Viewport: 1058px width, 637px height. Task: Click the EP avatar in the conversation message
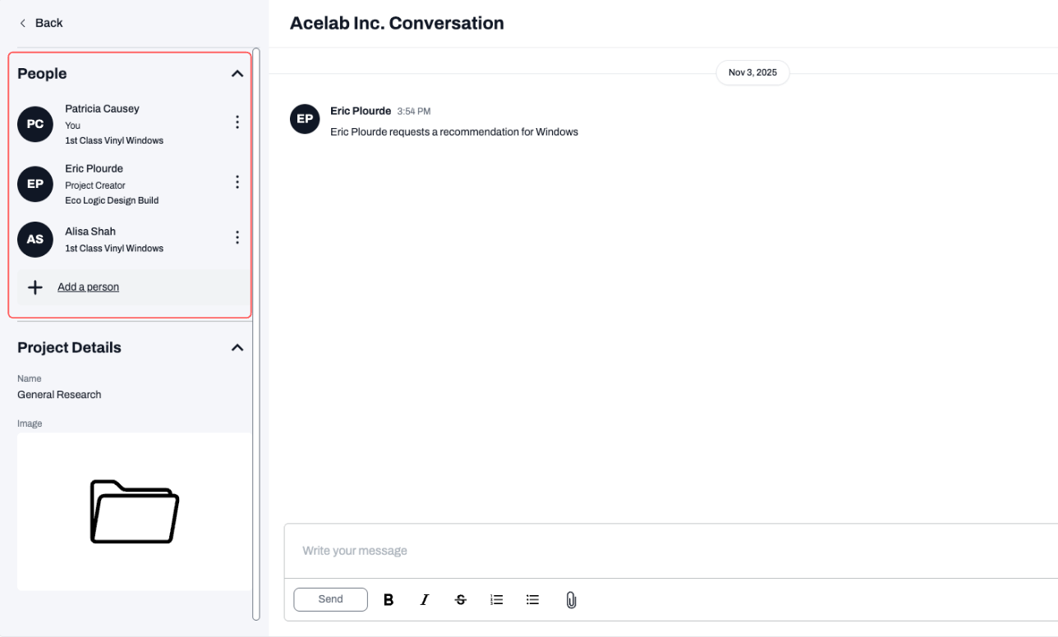coord(305,119)
